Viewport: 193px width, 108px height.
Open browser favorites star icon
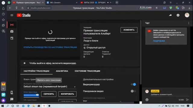coord(3,20)
